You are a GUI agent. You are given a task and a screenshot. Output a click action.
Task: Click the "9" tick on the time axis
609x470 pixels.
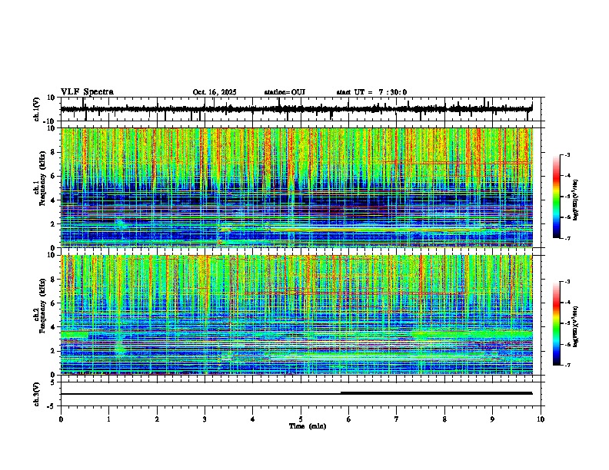(492, 419)
